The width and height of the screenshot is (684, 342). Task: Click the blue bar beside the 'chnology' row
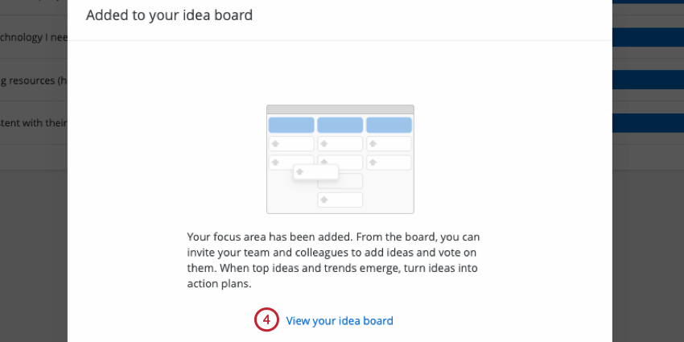tap(647, 37)
